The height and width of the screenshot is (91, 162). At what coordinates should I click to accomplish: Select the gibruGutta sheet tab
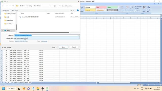pyautogui.click(x=17, y=83)
